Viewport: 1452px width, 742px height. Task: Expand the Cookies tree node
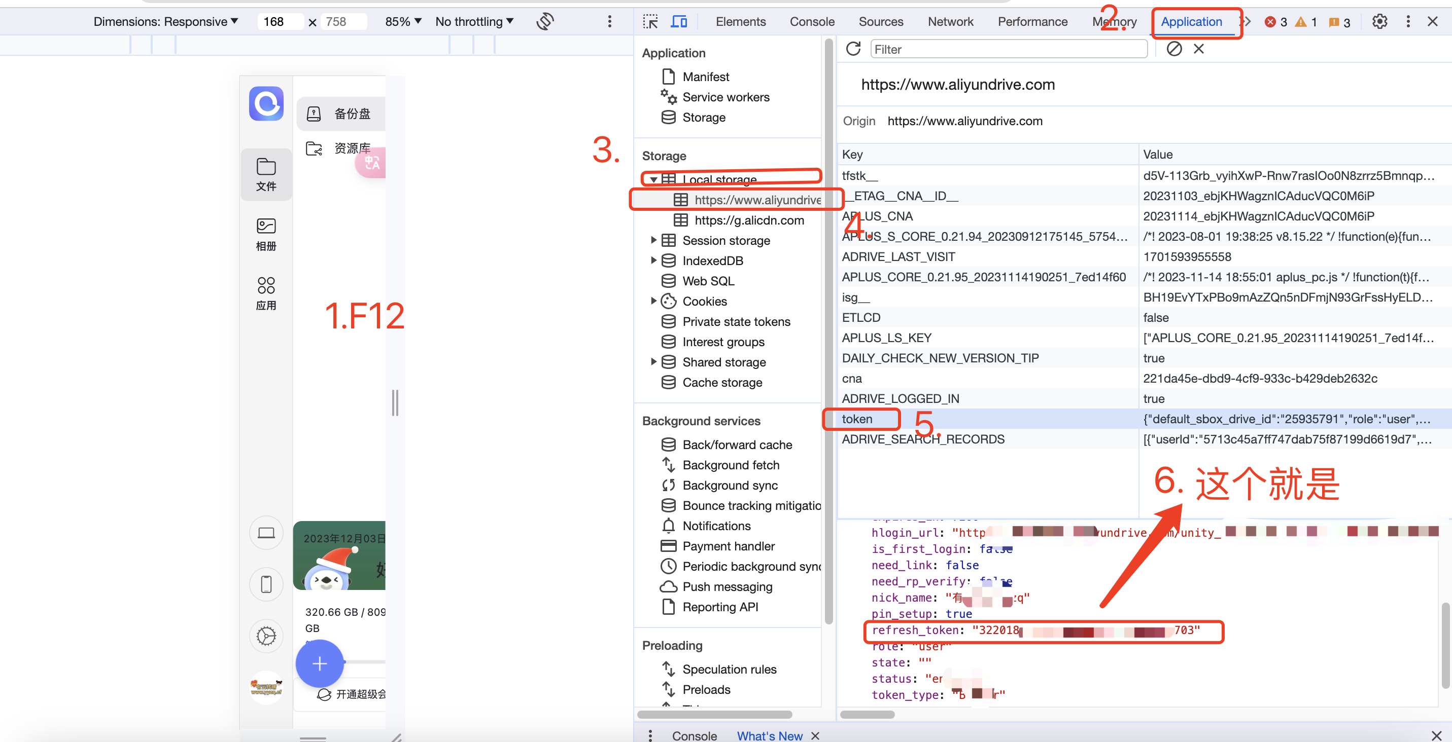pyautogui.click(x=653, y=301)
